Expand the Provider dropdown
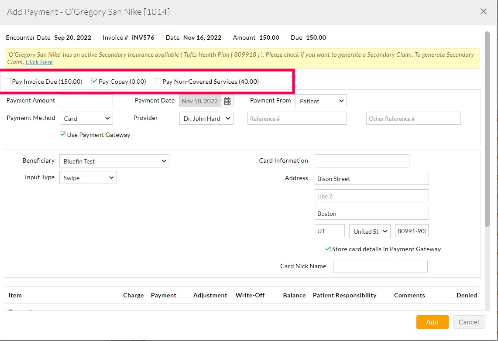Viewport: 498px width, 341px height. 206,118
